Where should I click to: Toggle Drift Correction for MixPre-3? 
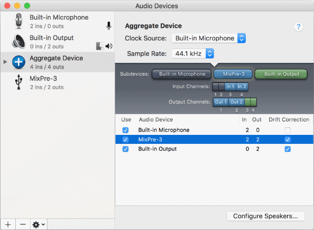[288, 140]
